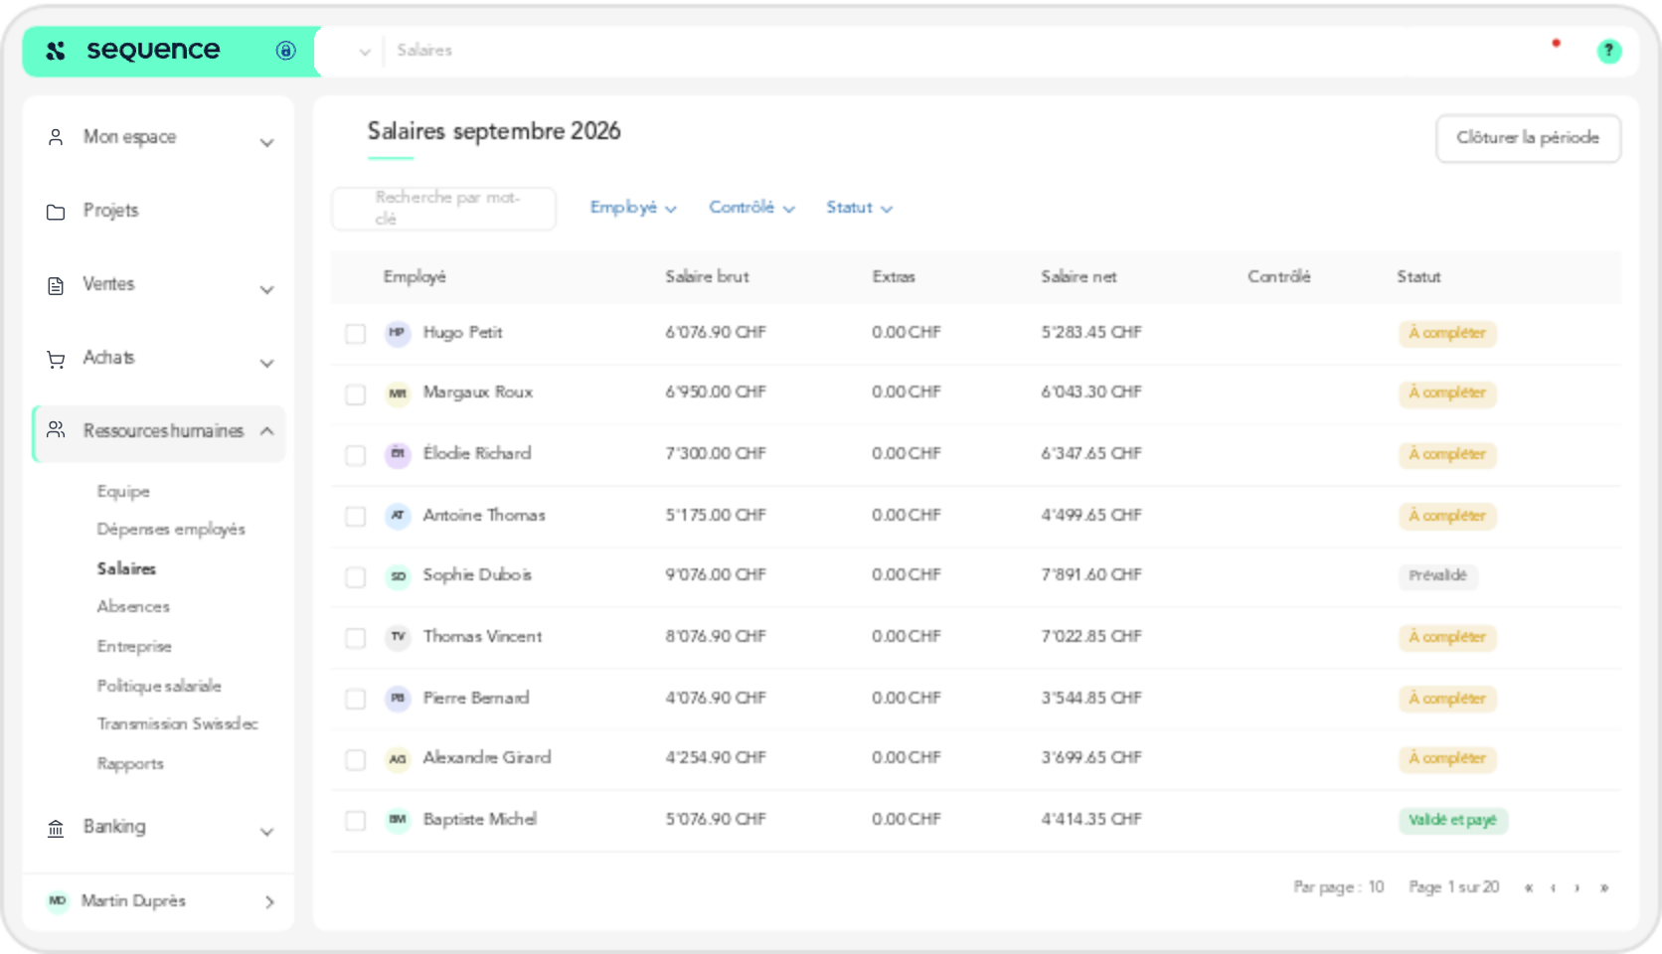1662x954 pixels.
Task: Click Sophie Dubois's SD avatar
Action: coord(398,576)
